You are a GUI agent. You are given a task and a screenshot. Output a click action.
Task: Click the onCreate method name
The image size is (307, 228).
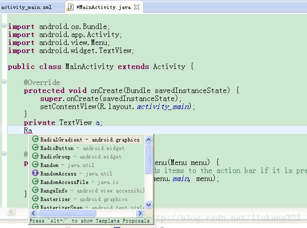tap(107, 90)
